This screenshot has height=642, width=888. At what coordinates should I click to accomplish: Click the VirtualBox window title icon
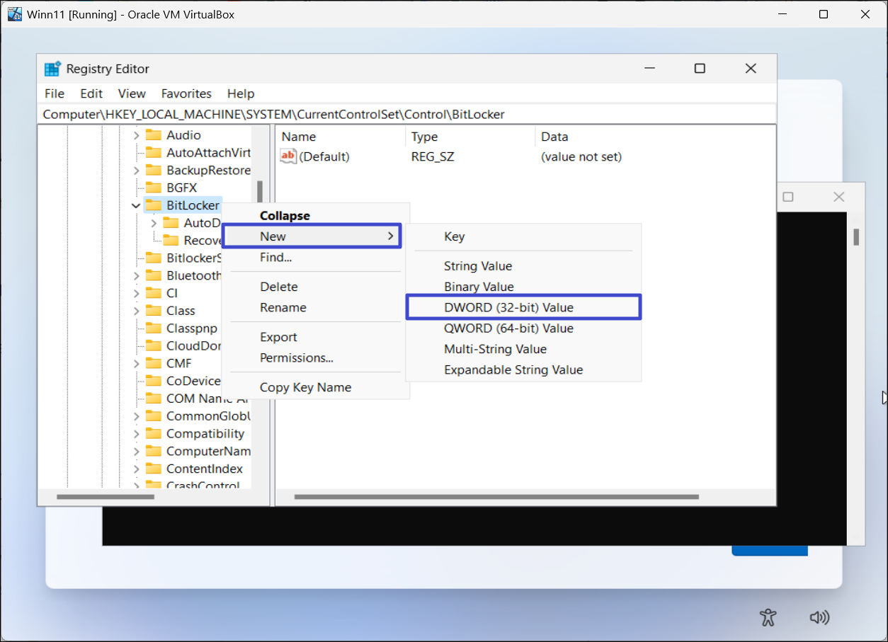click(x=15, y=14)
